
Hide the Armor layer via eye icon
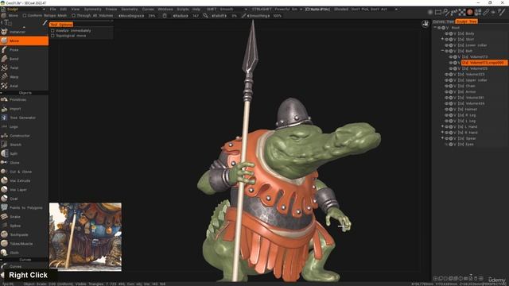[446, 92]
